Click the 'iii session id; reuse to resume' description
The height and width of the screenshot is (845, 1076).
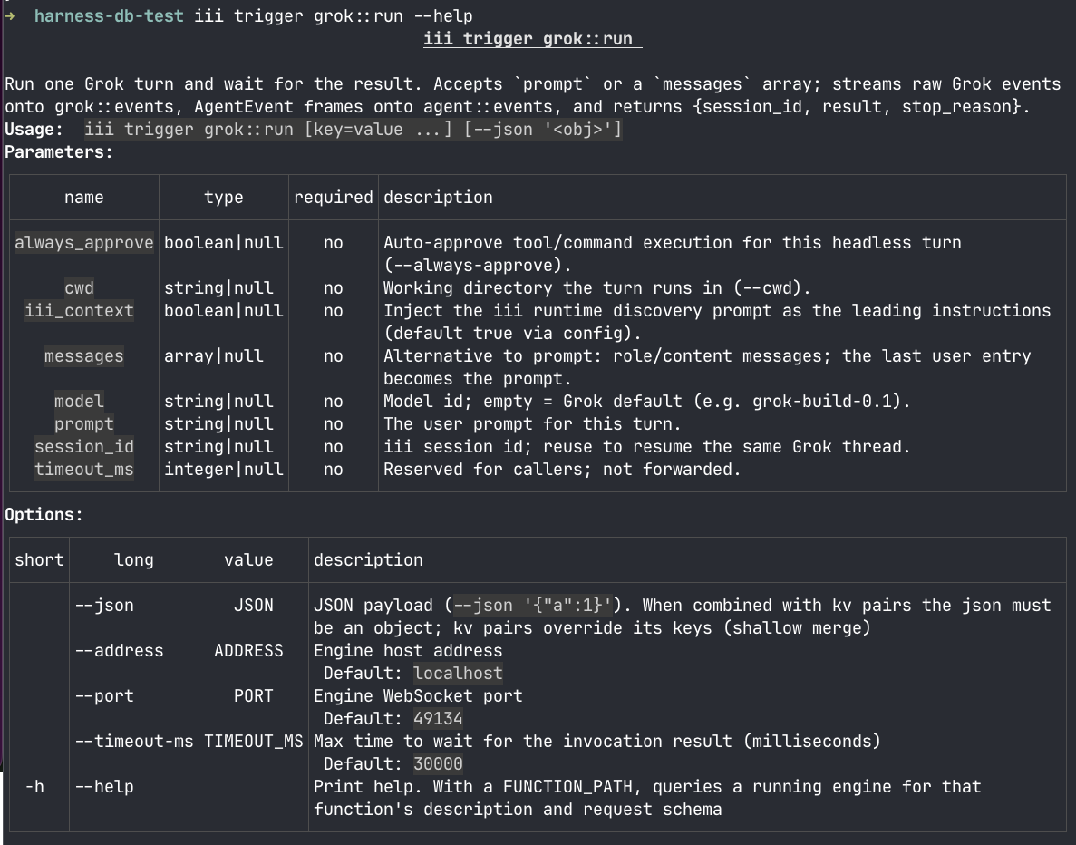pos(646,447)
